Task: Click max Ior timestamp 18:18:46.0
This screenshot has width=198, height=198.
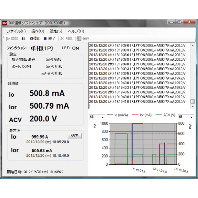Action: (x=48, y=155)
